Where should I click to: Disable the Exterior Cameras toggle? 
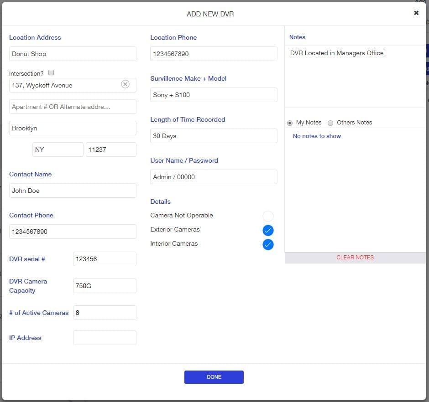click(268, 230)
